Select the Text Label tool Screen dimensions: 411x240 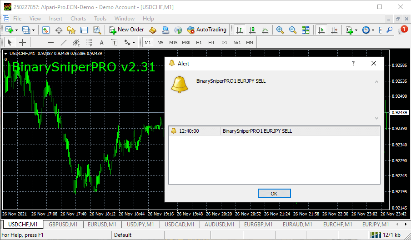(114, 42)
